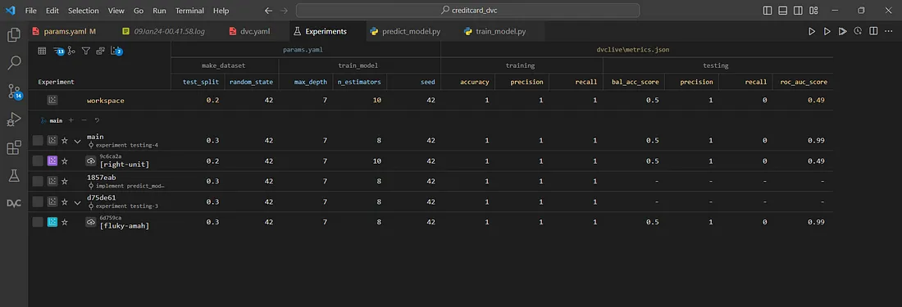
Task: Click the branches icon in experiments toolbar
Action: tap(71, 51)
